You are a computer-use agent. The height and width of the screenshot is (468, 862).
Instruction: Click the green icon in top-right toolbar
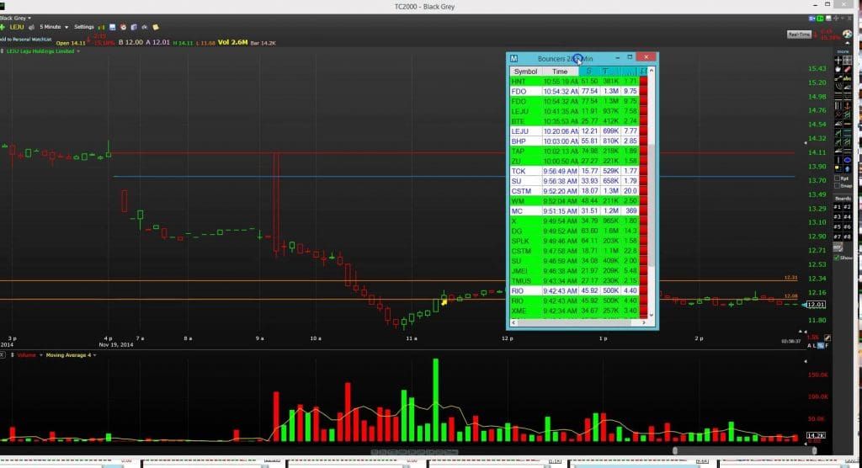point(820,19)
